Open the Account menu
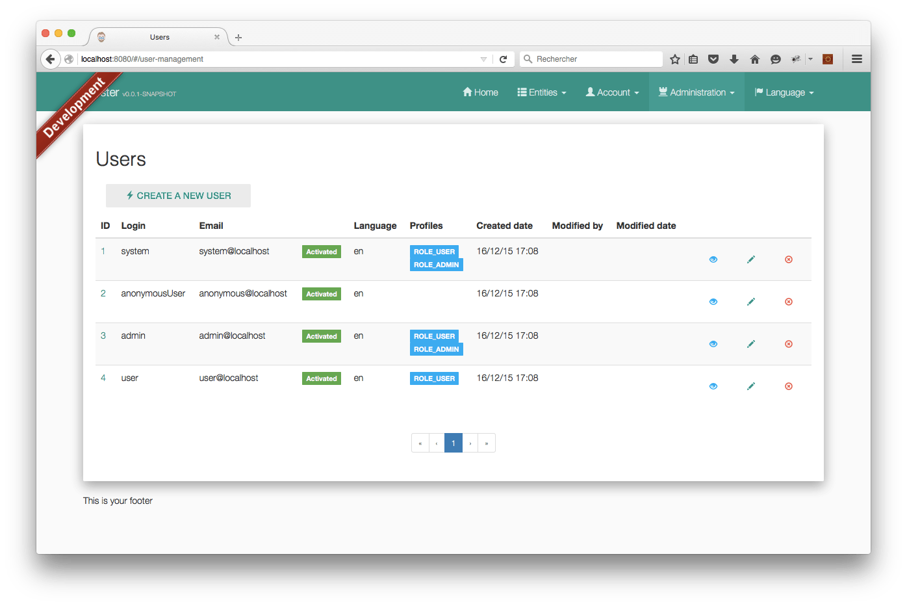Image resolution: width=907 pixels, height=606 pixels. pyautogui.click(x=611, y=92)
